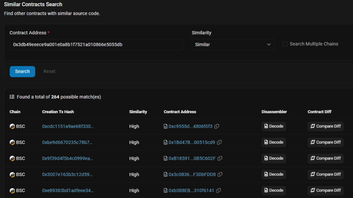353x198 pixels.
Task: Open the Similarity dropdown
Action: (x=233, y=45)
